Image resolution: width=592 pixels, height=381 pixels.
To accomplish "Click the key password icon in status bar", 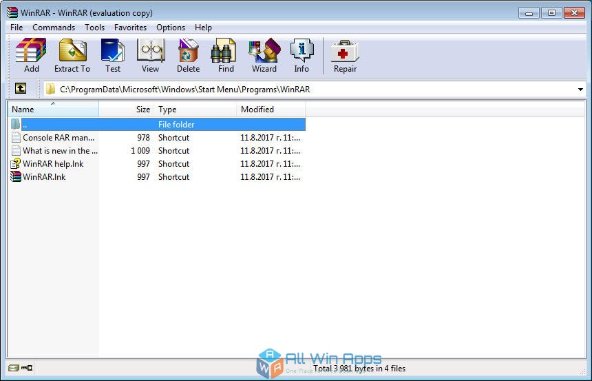I will click(27, 368).
